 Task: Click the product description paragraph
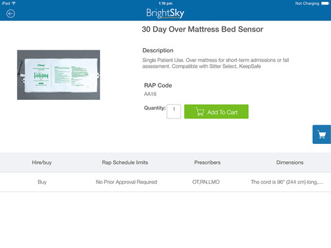(216, 63)
